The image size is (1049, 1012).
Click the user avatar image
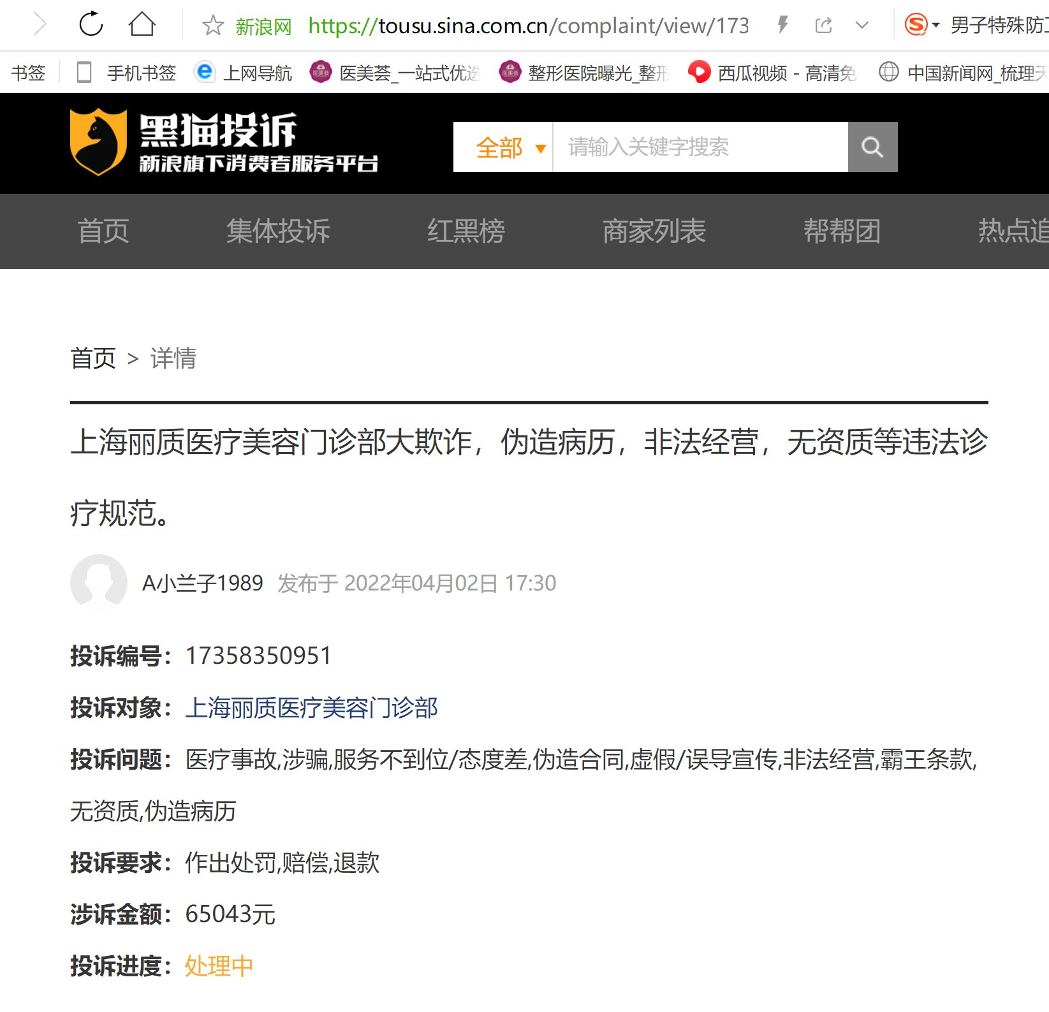click(x=98, y=582)
